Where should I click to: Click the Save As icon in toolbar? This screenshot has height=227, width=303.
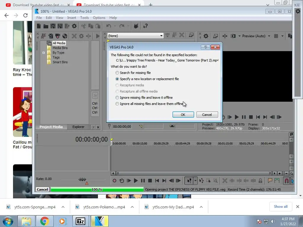(60, 26)
